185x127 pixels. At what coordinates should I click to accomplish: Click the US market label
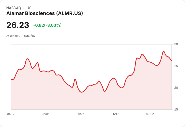(29, 8)
